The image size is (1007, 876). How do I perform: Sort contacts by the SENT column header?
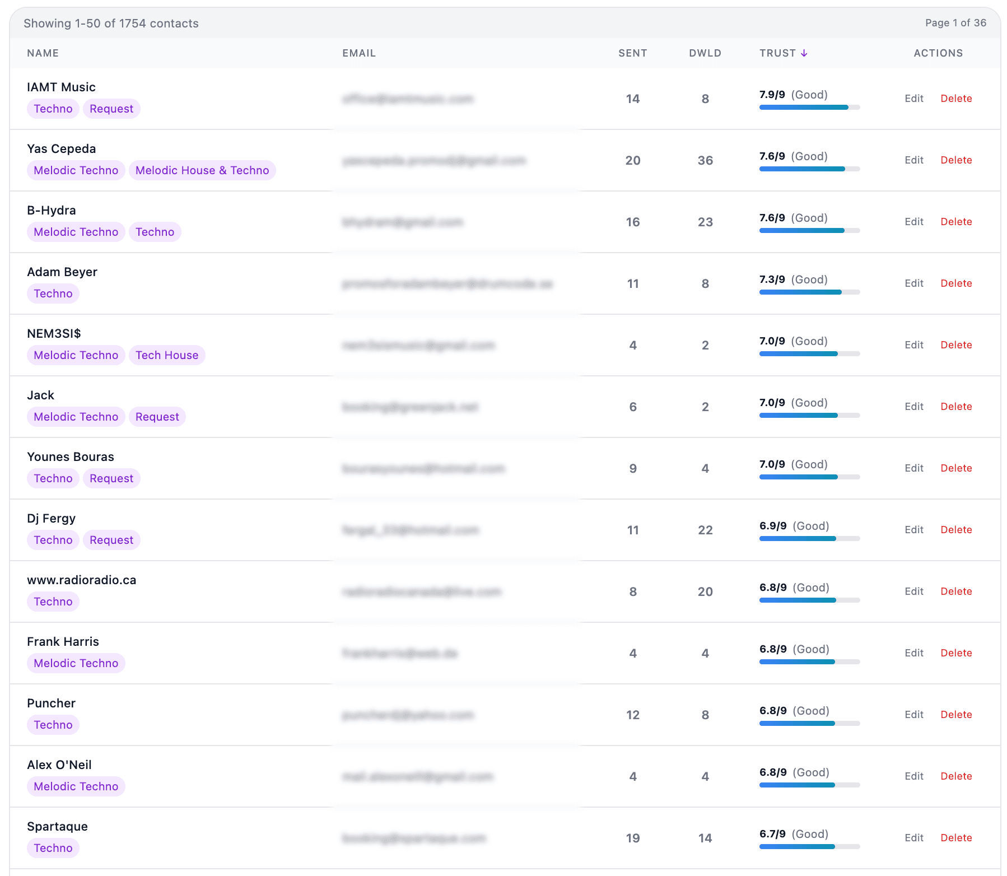click(632, 53)
